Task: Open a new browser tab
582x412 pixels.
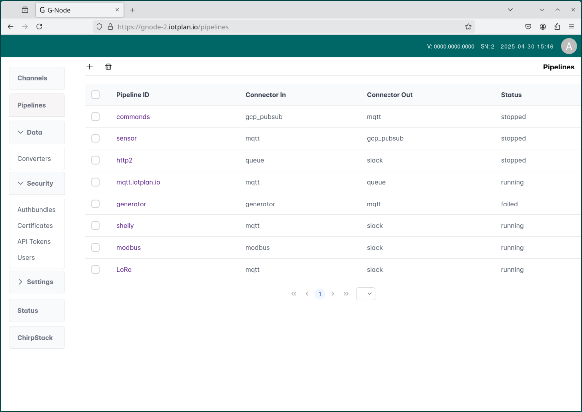Action: 132,10
